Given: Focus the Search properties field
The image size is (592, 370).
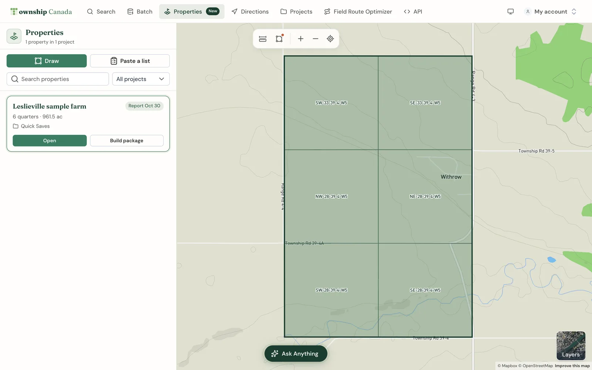Looking at the screenshot, I should [58, 79].
